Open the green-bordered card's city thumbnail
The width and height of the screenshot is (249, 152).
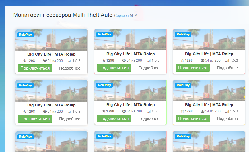[x=130, y=91]
